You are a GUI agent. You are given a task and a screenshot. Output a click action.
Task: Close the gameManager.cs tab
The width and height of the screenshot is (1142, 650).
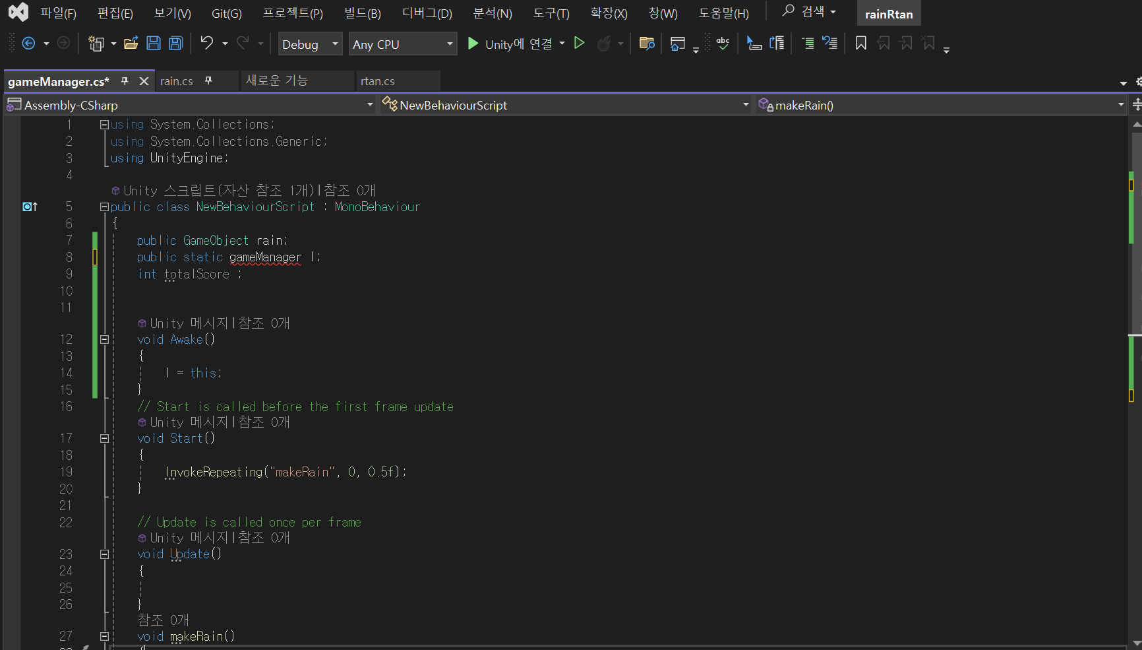pyautogui.click(x=144, y=81)
